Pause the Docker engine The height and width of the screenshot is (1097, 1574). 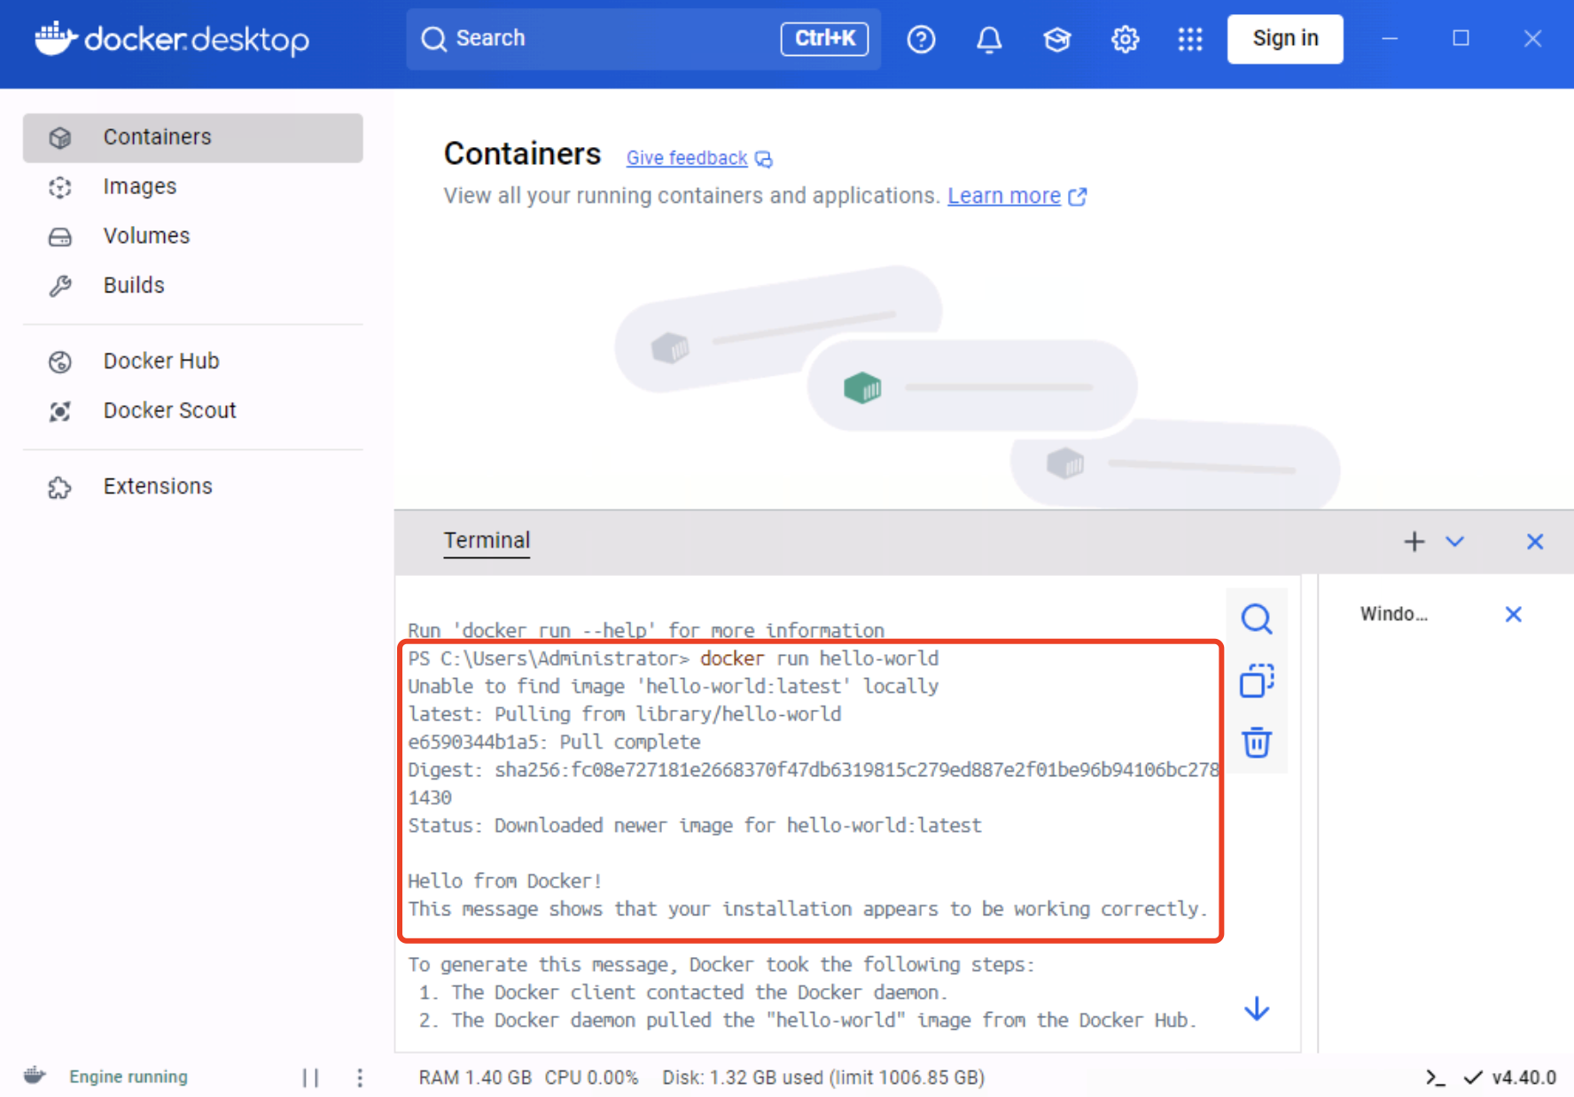[x=311, y=1077]
